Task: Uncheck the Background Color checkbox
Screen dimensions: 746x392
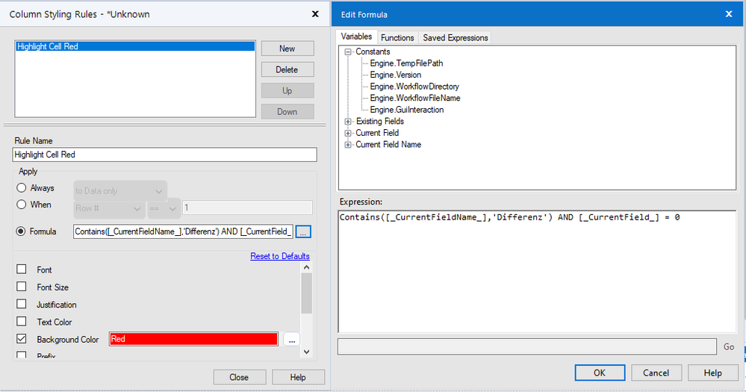Action: pyautogui.click(x=22, y=339)
